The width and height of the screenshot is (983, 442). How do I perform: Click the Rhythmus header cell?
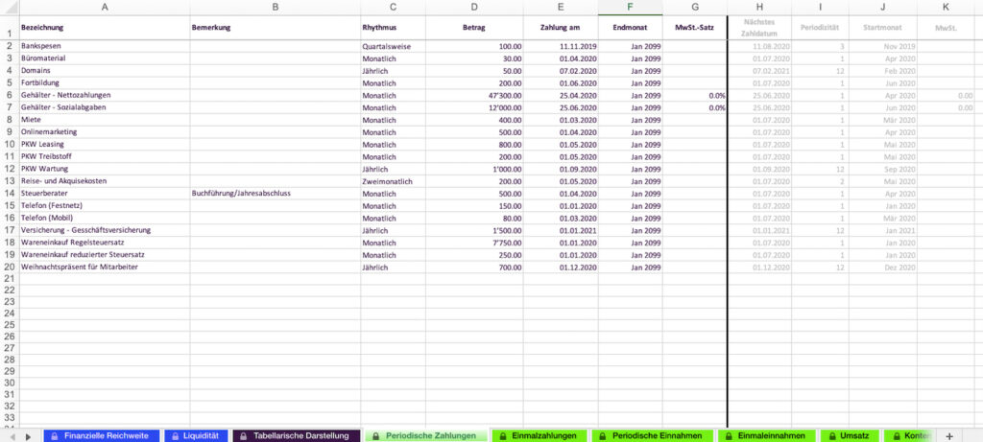(393, 28)
